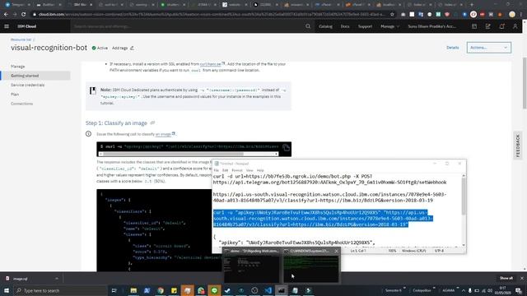The height and width of the screenshot is (296, 527).
Task: Switch to Visual Studio Code on the taskbar
Action: (x=268, y=290)
